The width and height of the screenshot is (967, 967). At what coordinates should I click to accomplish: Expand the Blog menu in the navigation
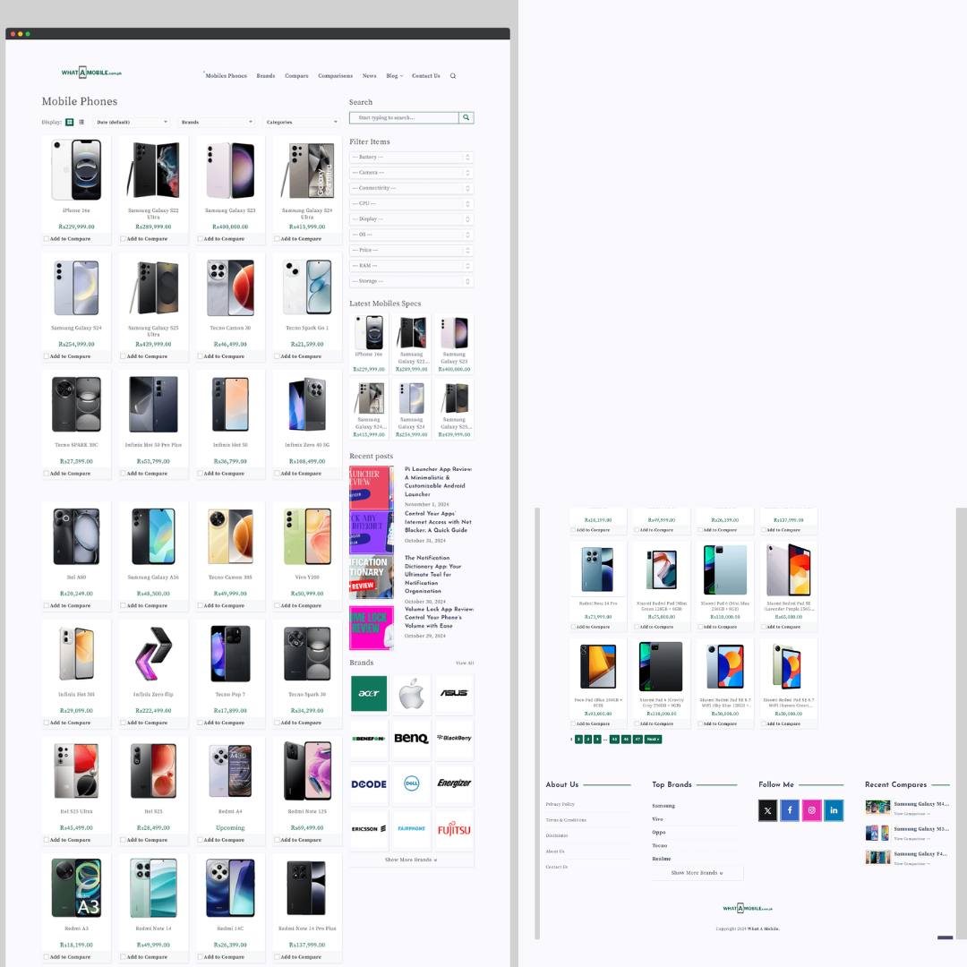pos(394,76)
